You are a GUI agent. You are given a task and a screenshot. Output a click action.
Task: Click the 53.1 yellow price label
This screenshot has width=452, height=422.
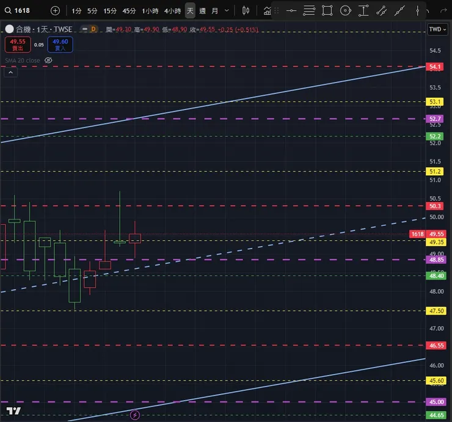pyautogui.click(x=435, y=102)
